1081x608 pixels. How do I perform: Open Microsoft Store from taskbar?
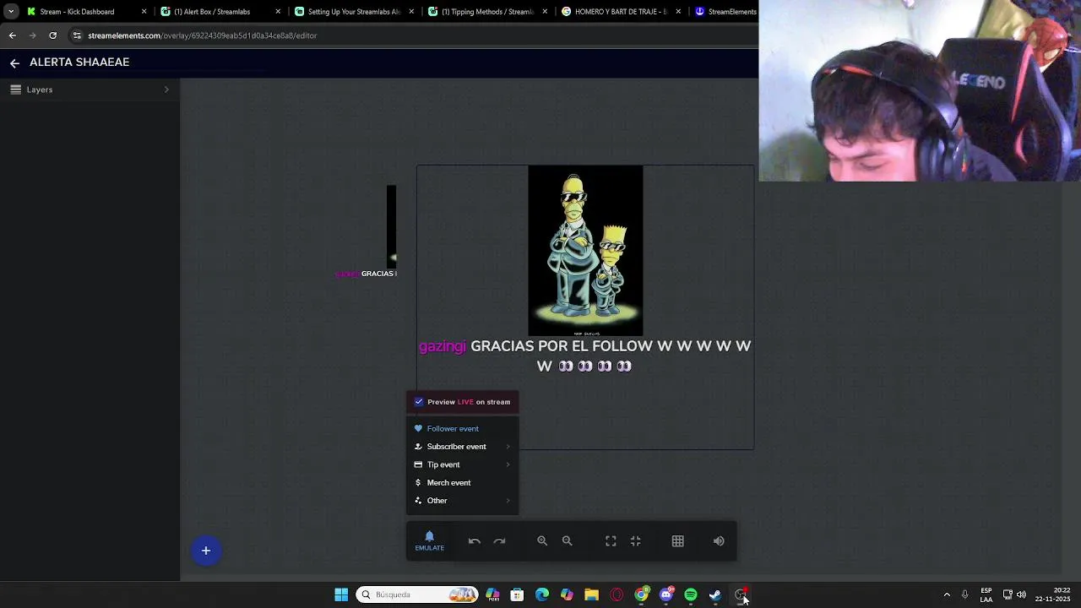[517, 594]
